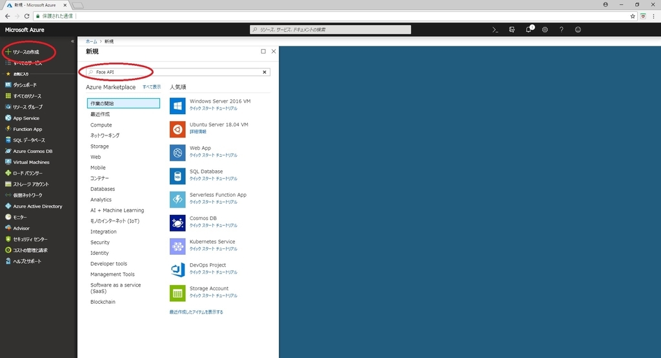Select コンテナー category
661x358 pixels.
point(99,178)
